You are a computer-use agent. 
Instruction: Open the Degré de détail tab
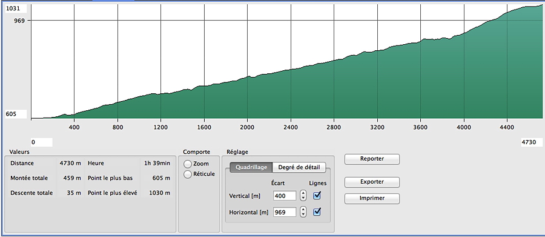299,167
